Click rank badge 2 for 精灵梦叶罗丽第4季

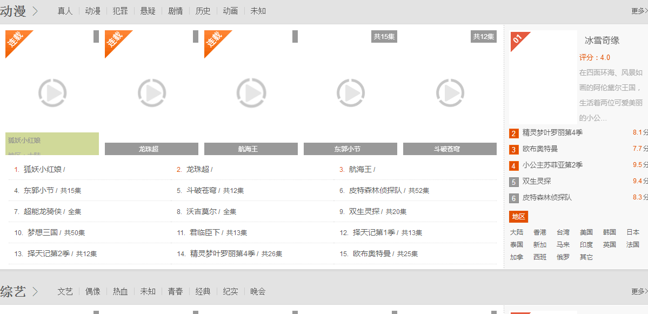pos(513,133)
